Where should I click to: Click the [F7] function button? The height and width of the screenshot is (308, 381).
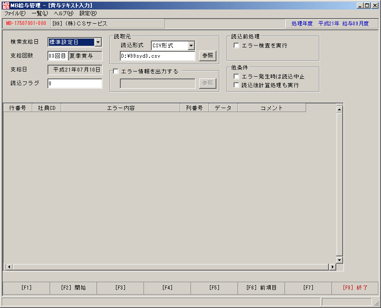click(308, 288)
